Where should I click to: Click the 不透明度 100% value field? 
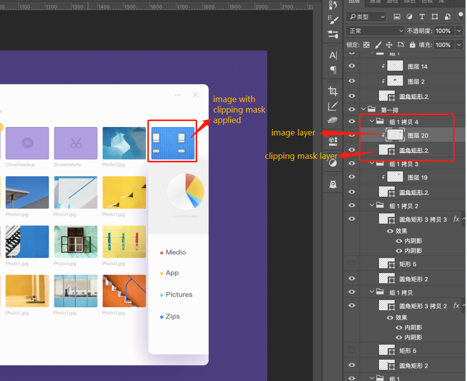[x=445, y=31]
